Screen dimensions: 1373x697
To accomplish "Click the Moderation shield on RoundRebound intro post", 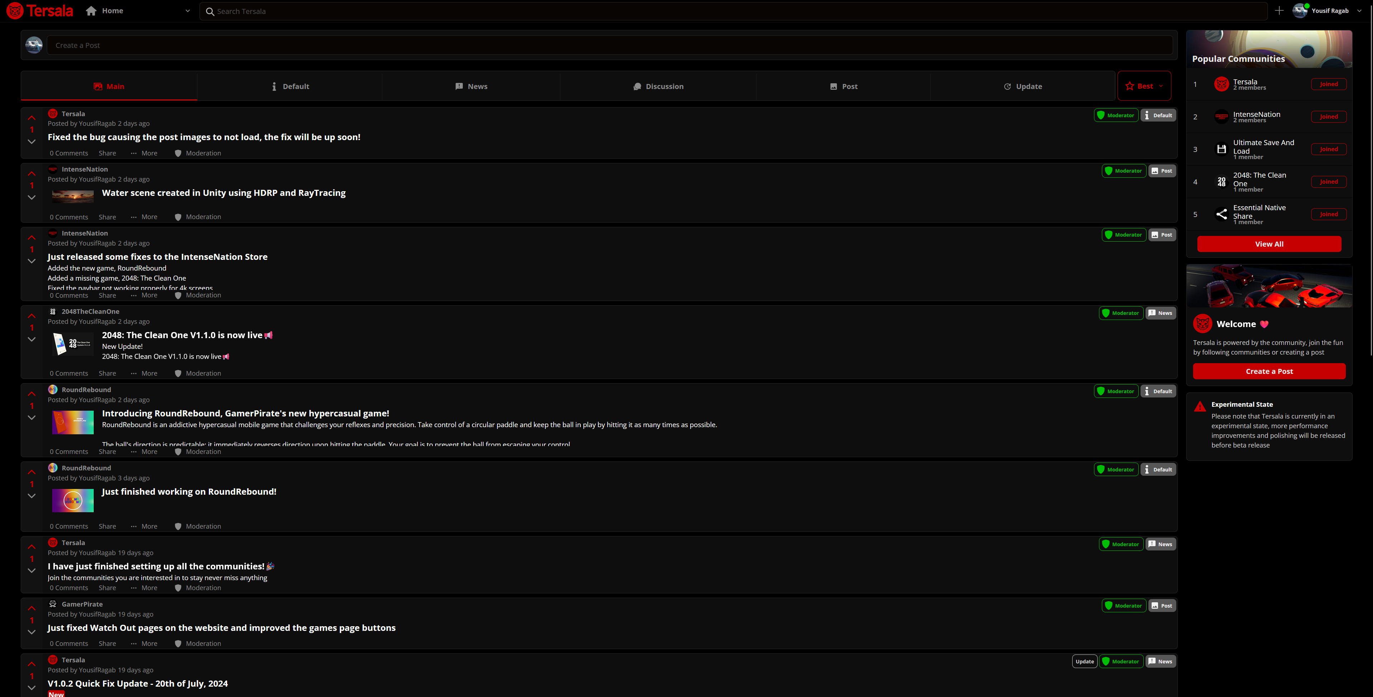I will (x=178, y=452).
